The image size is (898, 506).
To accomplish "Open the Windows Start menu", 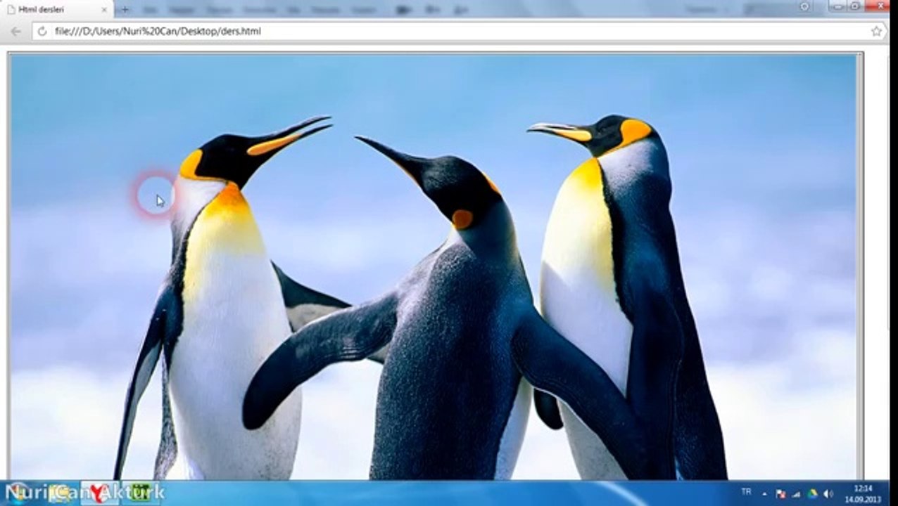I will coord(18,493).
